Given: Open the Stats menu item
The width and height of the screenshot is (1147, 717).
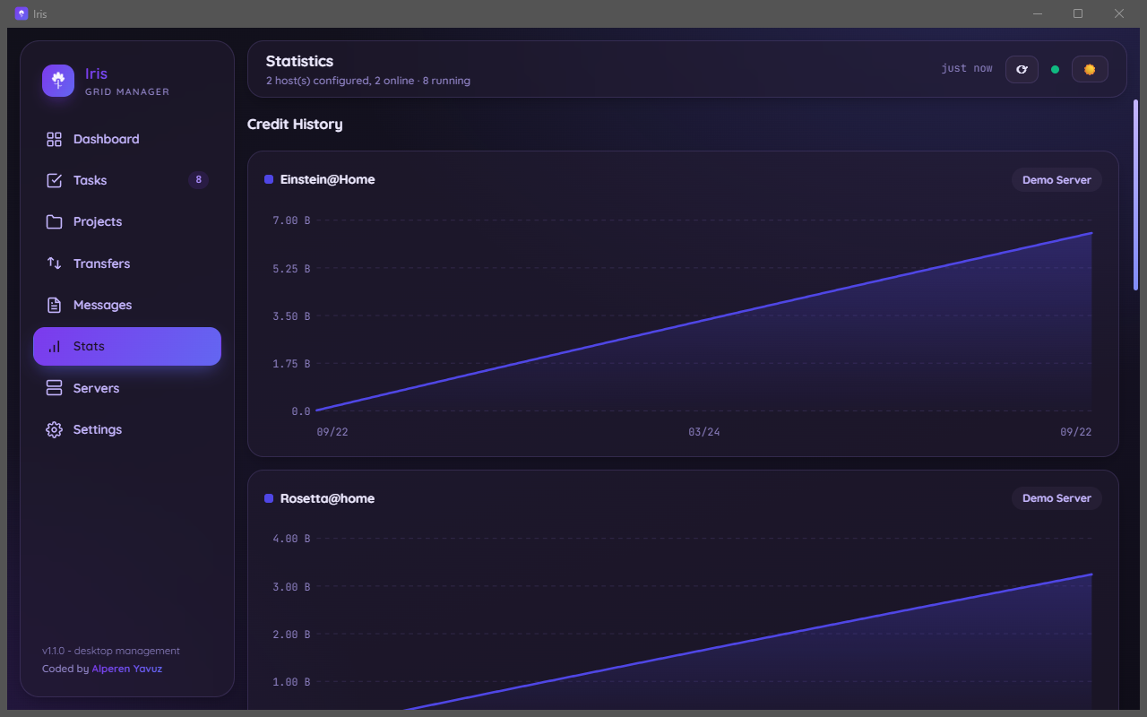Looking at the screenshot, I should (127, 346).
